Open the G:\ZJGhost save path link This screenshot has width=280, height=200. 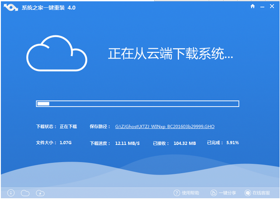click(x=165, y=127)
